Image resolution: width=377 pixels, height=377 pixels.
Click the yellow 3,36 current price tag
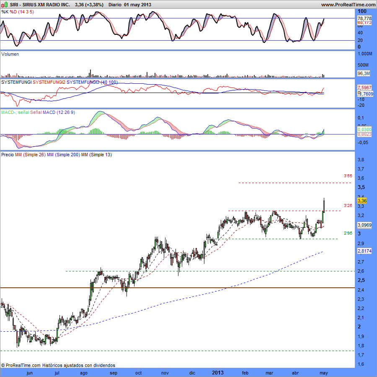[x=362, y=201]
